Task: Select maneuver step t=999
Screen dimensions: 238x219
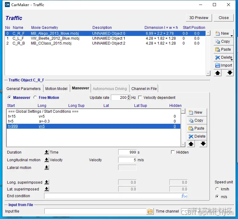Action: coord(93,126)
